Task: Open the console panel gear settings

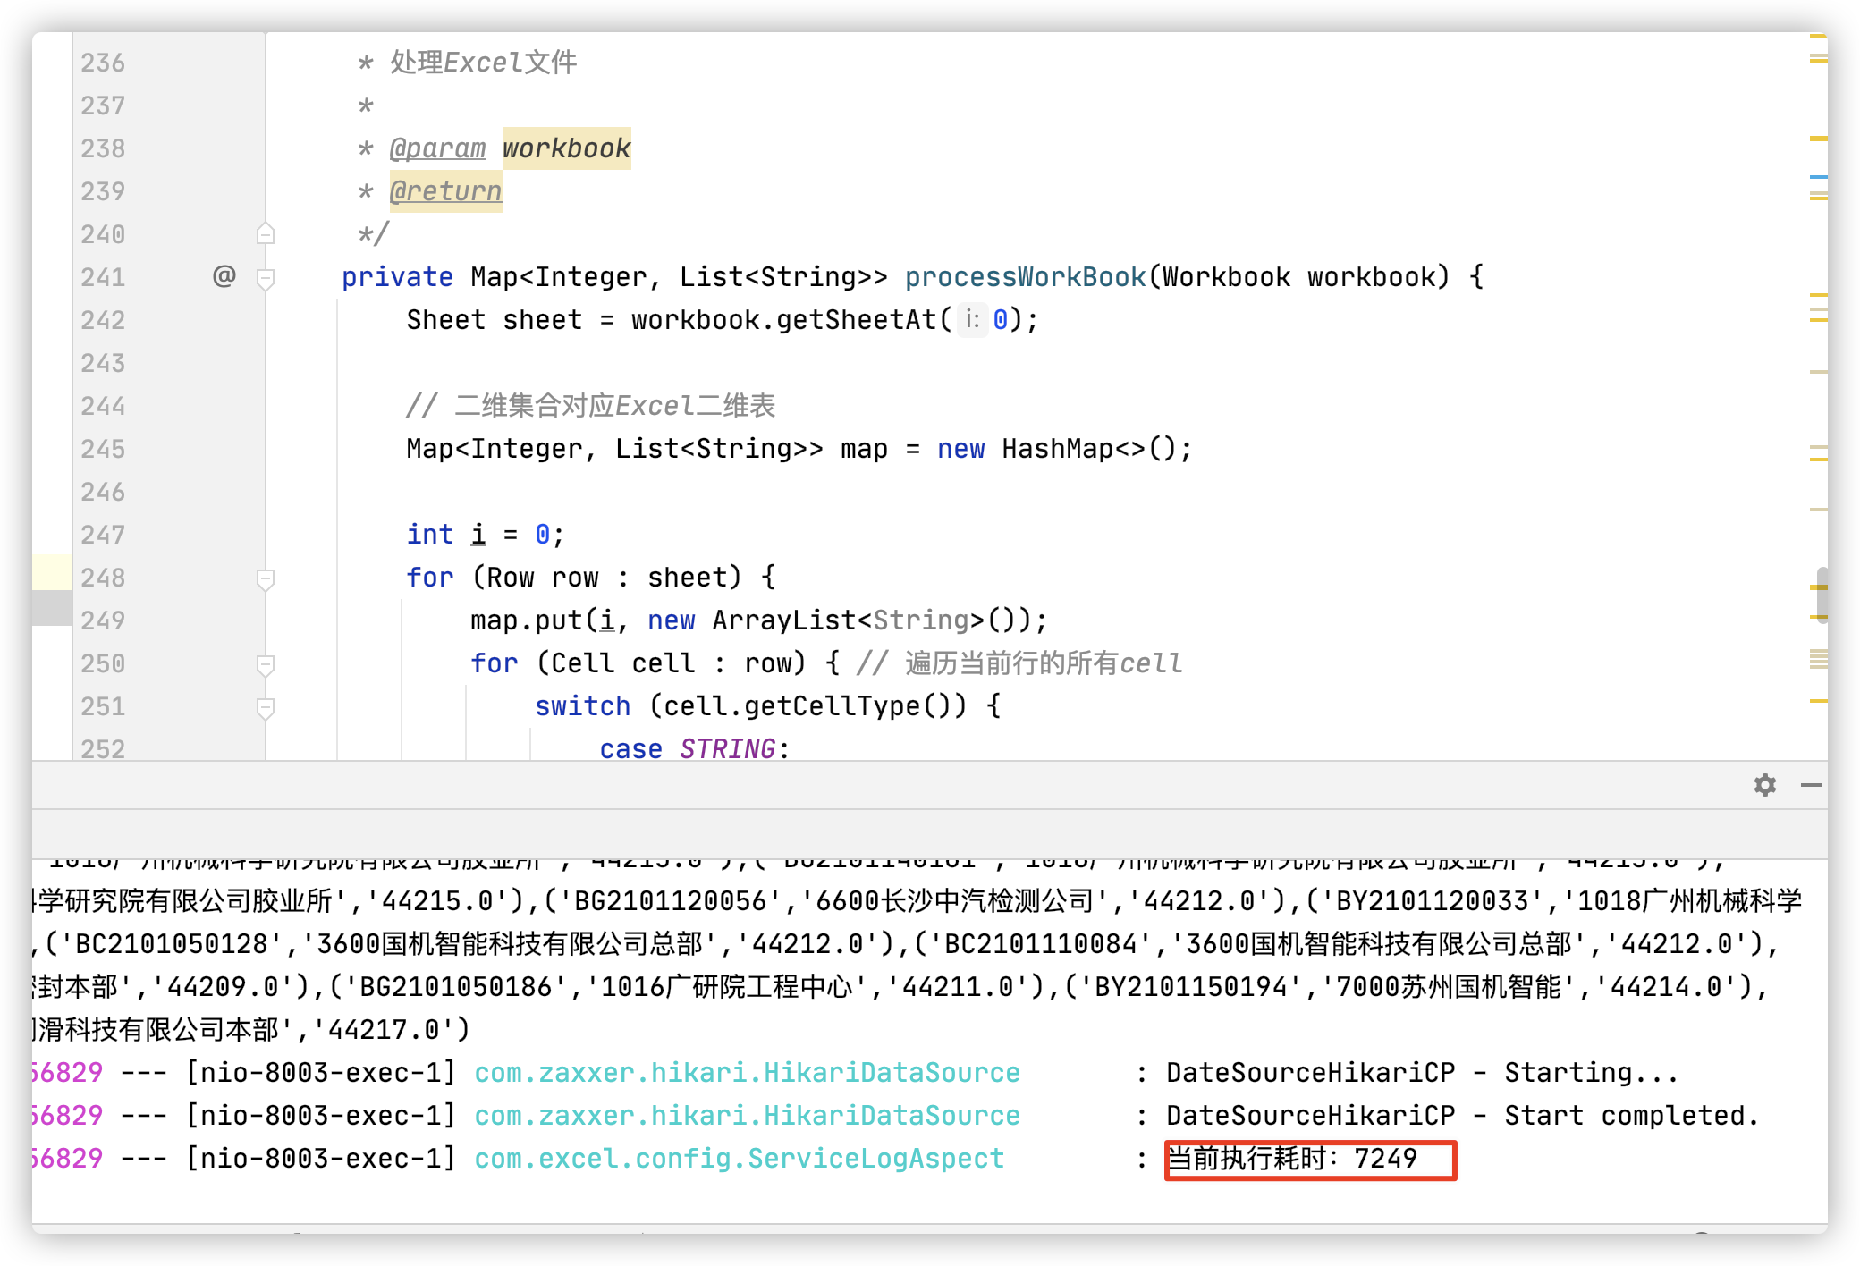Action: pos(1764,785)
